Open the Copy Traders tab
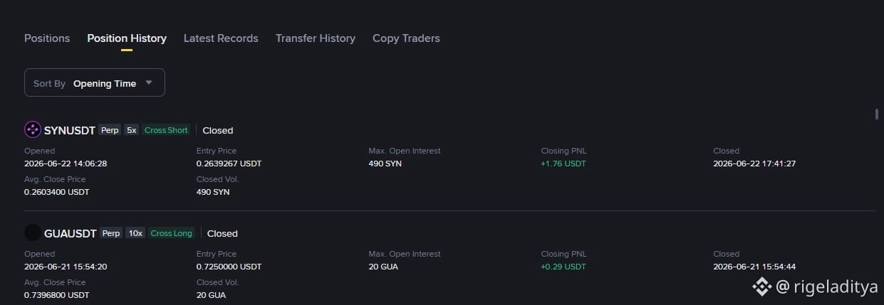This screenshot has width=884, height=305. point(406,38)
